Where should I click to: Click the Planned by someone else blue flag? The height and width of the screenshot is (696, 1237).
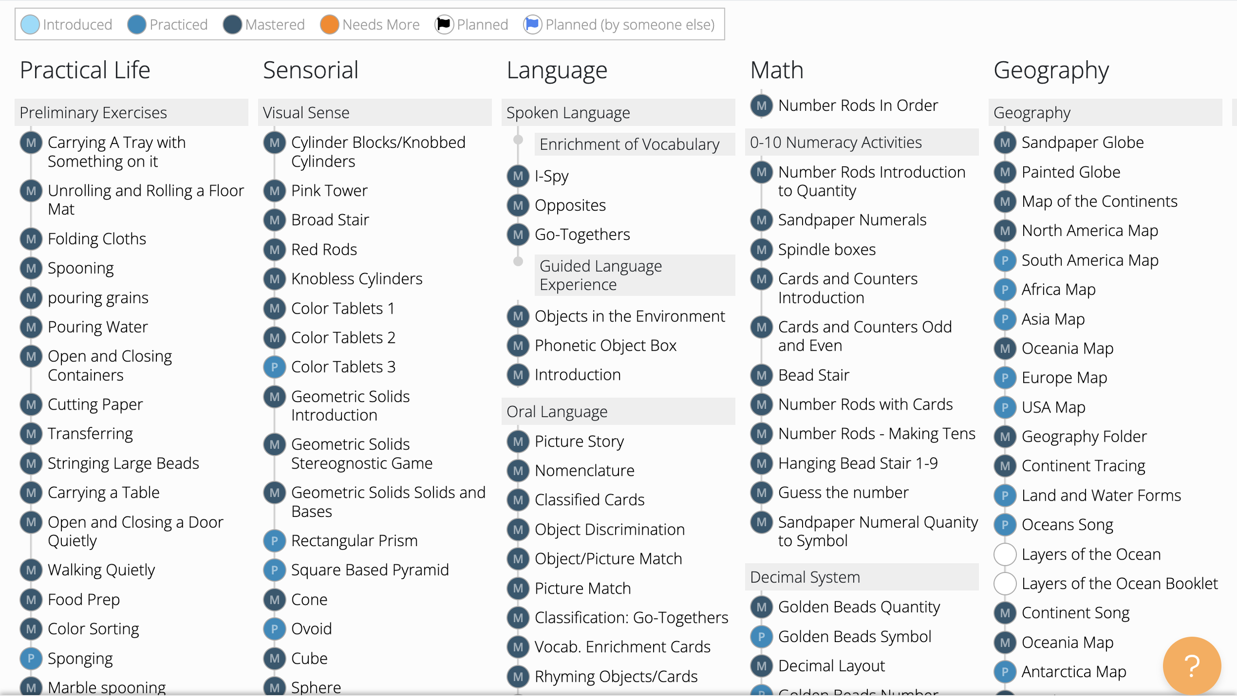(x=532, y=24)
